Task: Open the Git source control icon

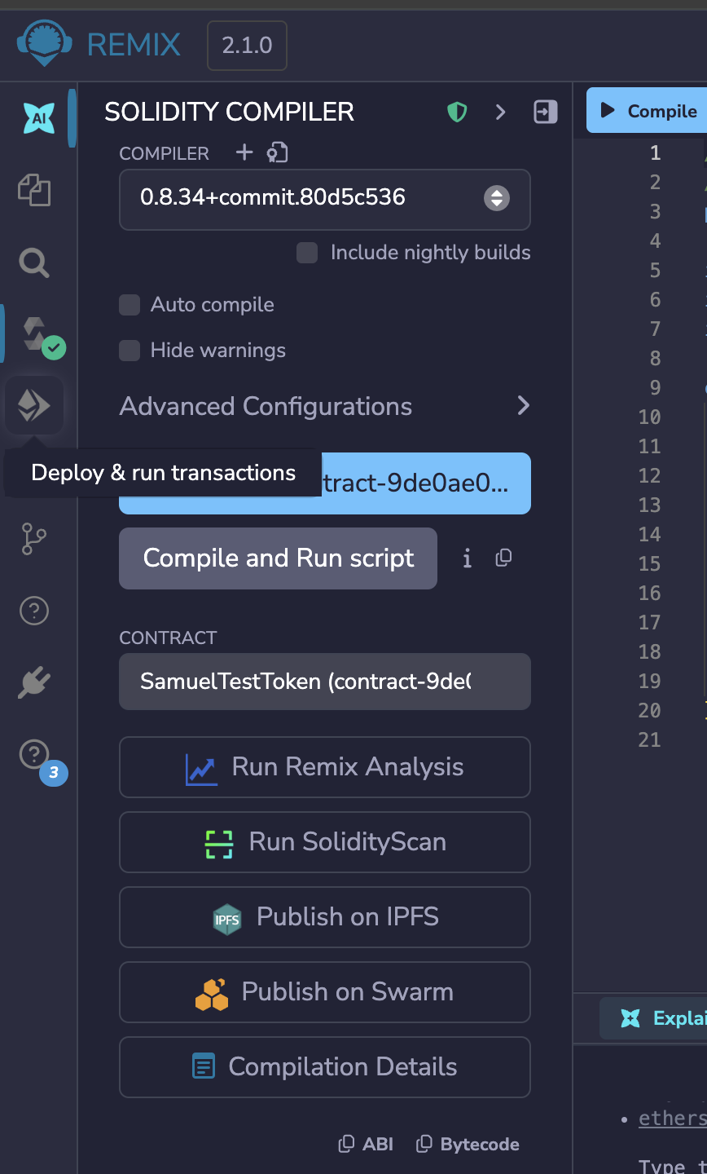Action: [34, 539]
